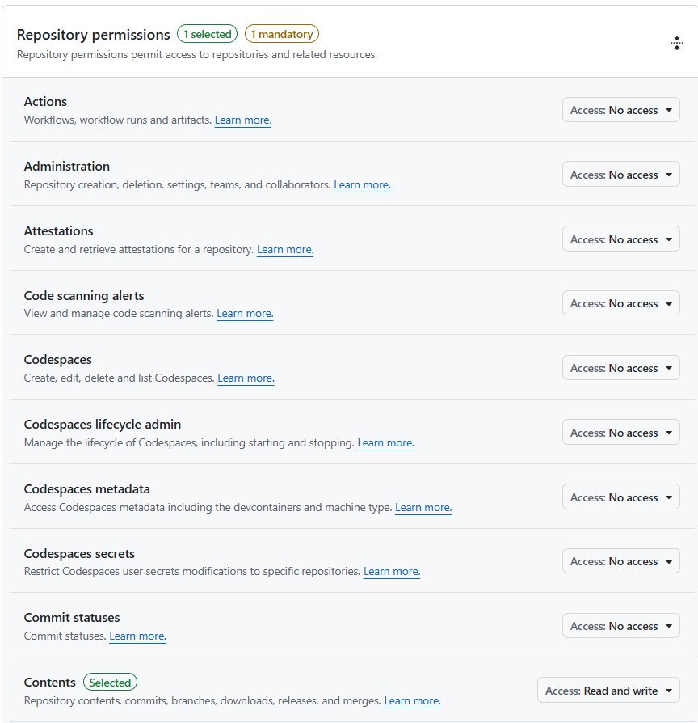The height and width of the screenshot is (723, 698).
Task: Click the Codespaces permission title
Action: (x=57, y=360)
